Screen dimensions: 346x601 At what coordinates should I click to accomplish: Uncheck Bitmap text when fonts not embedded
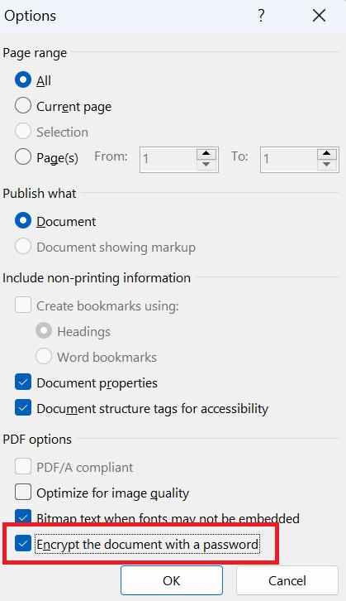coord(23,517)
